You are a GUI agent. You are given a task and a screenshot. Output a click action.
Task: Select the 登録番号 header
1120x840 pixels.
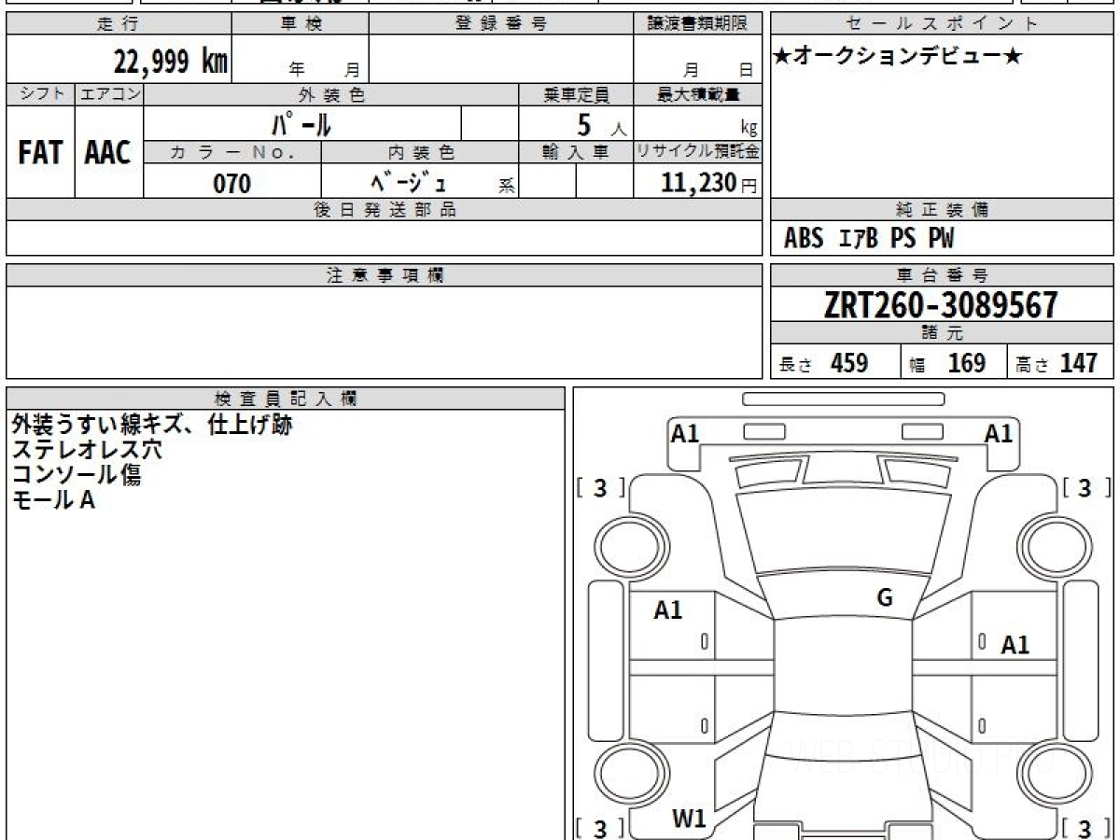tap(500, 24)
